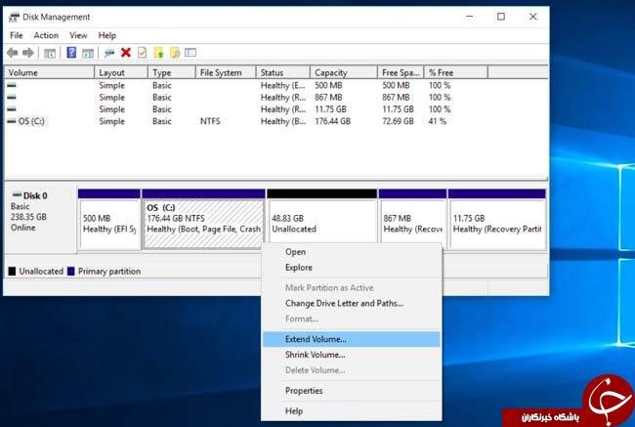The height and width of the screenshot is (427, 635).
Task: Click the black Unallocated legend swatch
Action: 12,271
